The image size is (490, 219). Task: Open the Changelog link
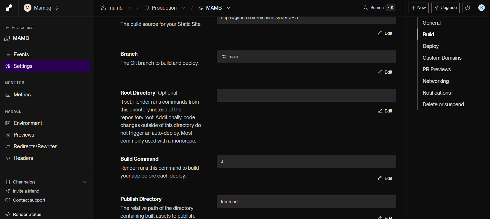[x=24, y=182]
